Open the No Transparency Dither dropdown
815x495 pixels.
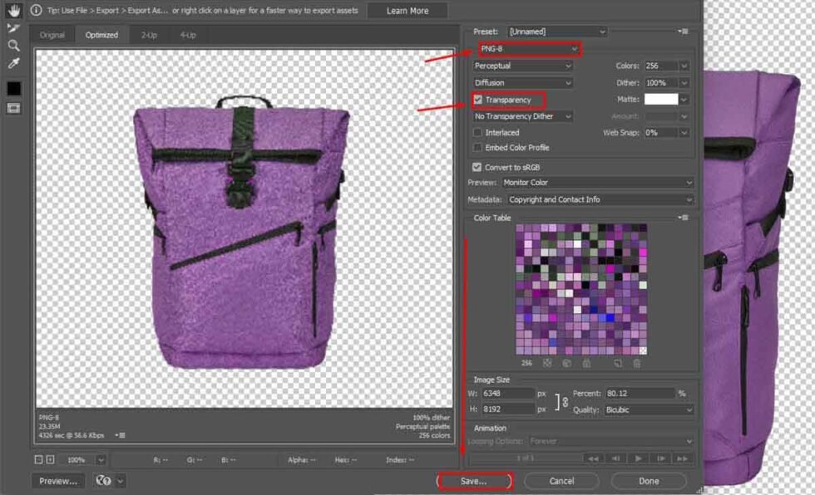click(522, 117)
